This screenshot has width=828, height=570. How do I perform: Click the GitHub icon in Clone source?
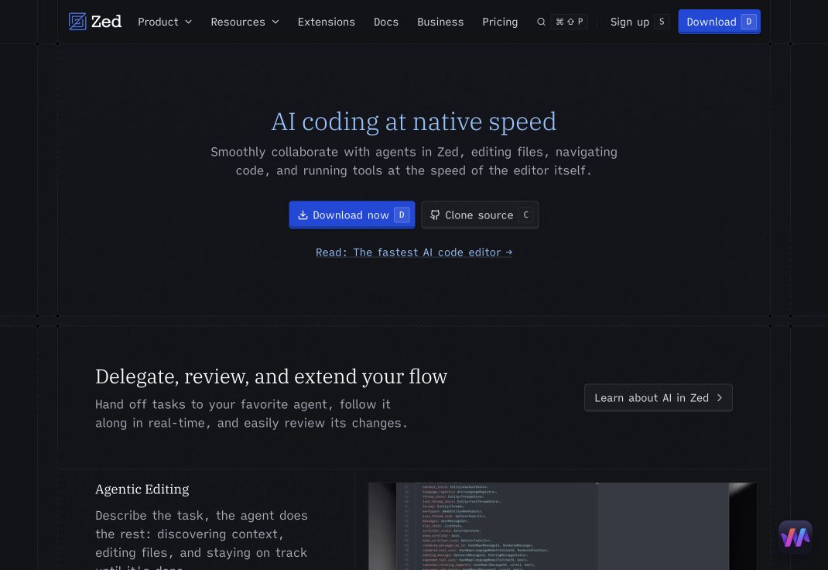[x=435, y=215]
